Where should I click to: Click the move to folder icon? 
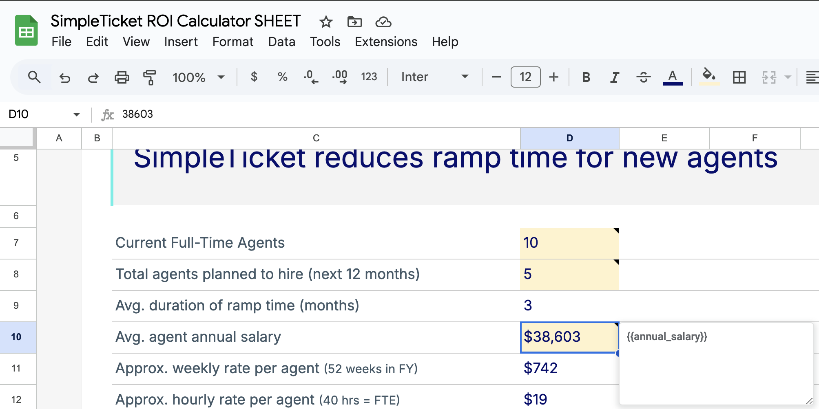(354, 22)
